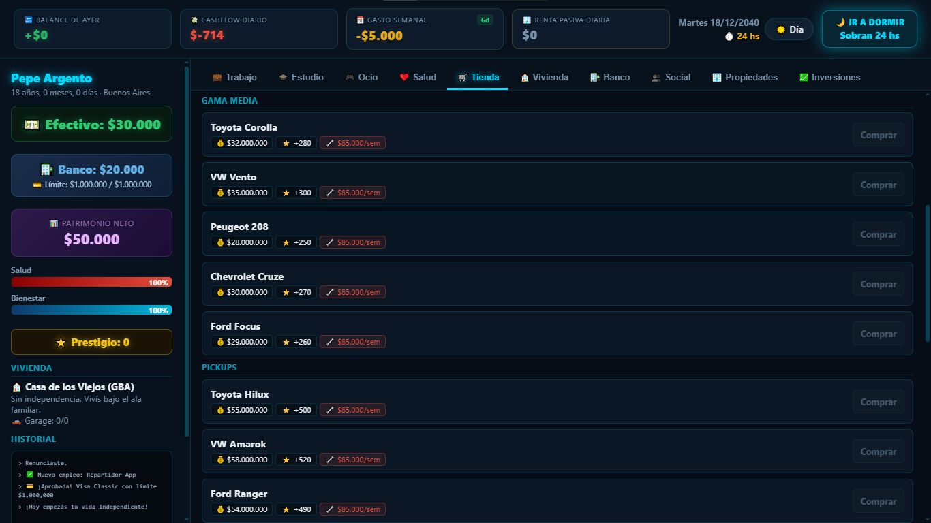This screenshot has width=931, height=523.
Task: Open the Inversiones tab
Action: [x=829, y=78]
